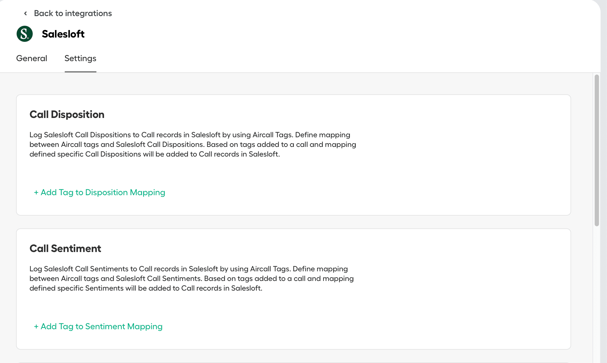Click the plus sign before Disposition Mapping
The height and width of the screenshot is (363, 607).
pyautogui.click(x=36, y=192)
